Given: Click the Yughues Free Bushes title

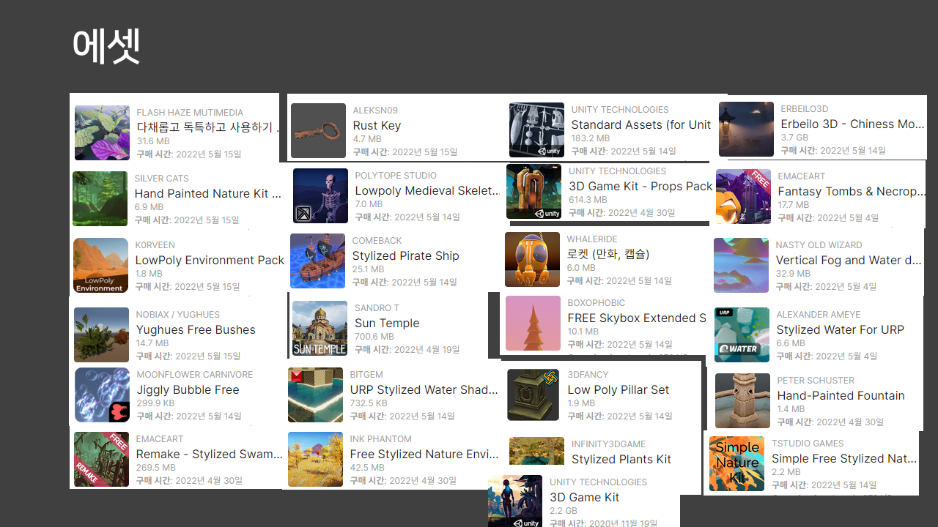Looking at the screenshot, I should (x=196, y=330).
